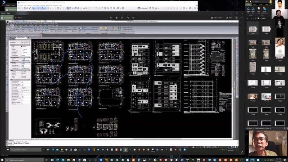Click Rotate left in File Explorer ribbon
The image size is (288, 162).
[248, 10]
